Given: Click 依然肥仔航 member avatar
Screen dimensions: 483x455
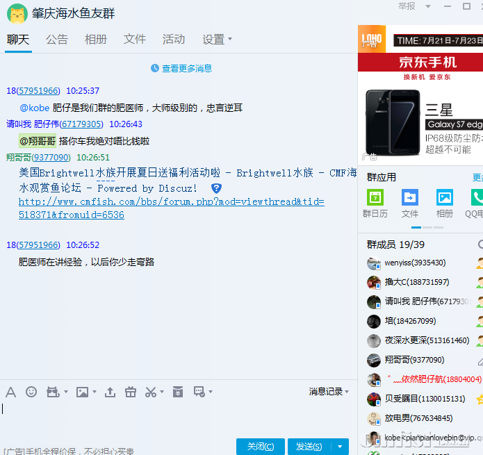Looking at the screenshot, I should [374, 379].
